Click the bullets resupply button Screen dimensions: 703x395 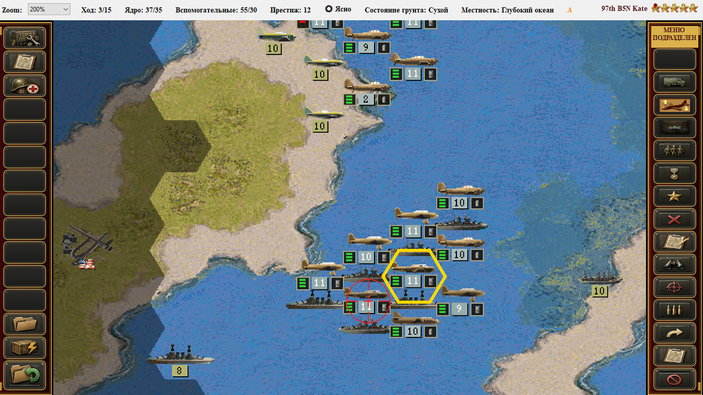[x=674, y=311]
